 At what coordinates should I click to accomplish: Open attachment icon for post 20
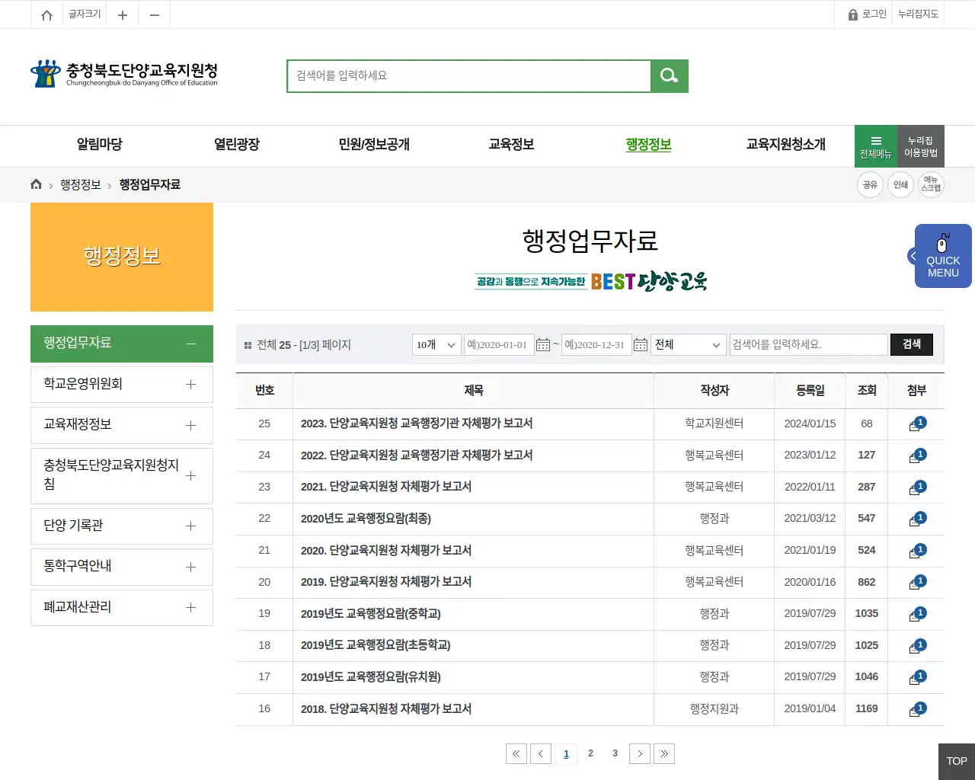pyautogui.click(x=917, y=583)
